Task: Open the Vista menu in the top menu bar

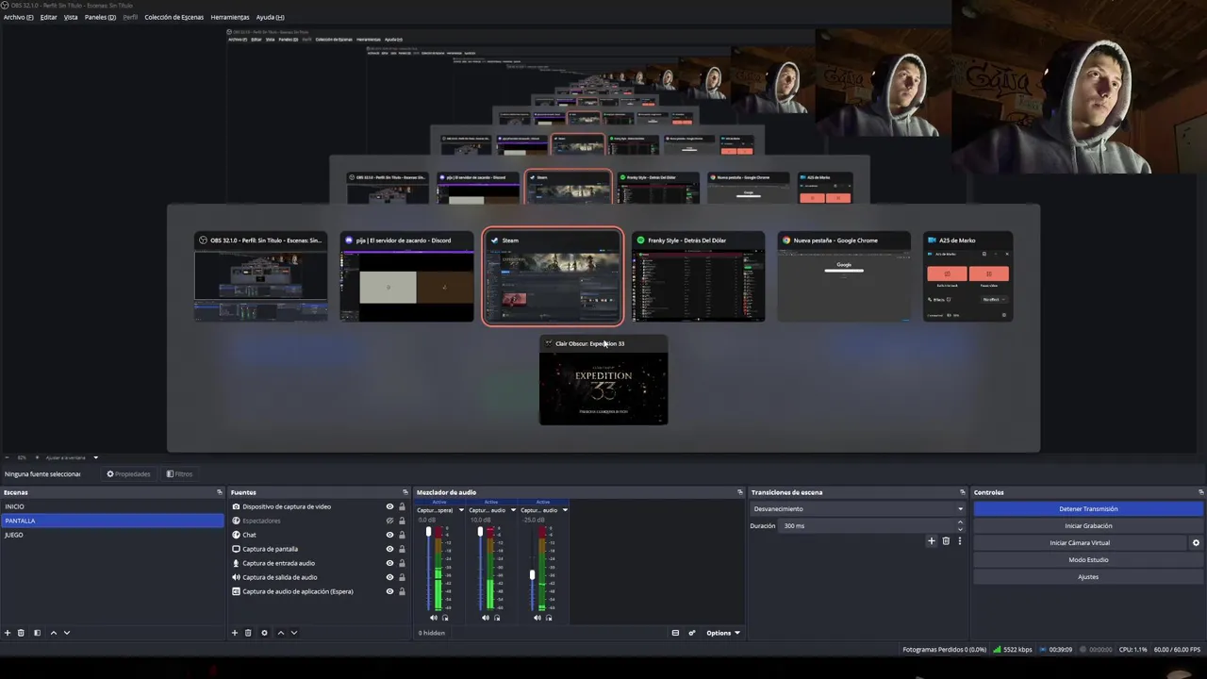Action: click(x=71, y=17)
